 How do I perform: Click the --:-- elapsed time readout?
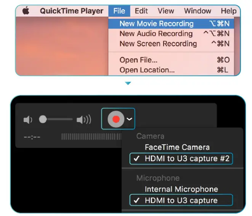point(32,137)
